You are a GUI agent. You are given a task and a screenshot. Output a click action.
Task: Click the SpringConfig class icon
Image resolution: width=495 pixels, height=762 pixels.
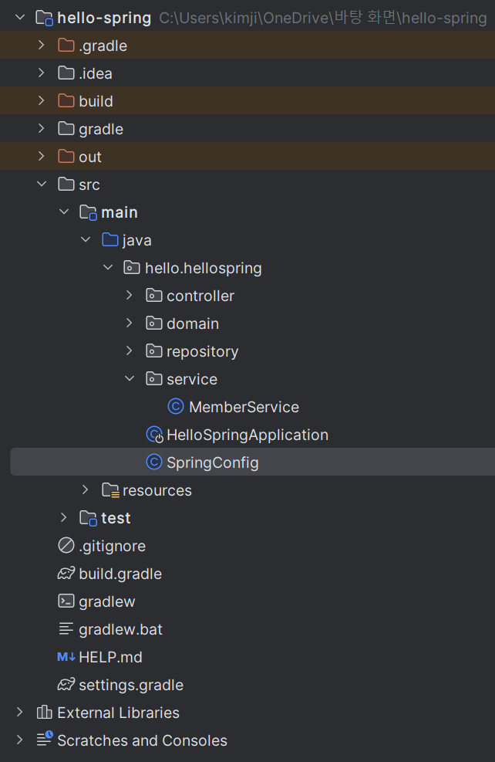pos(154,462)
